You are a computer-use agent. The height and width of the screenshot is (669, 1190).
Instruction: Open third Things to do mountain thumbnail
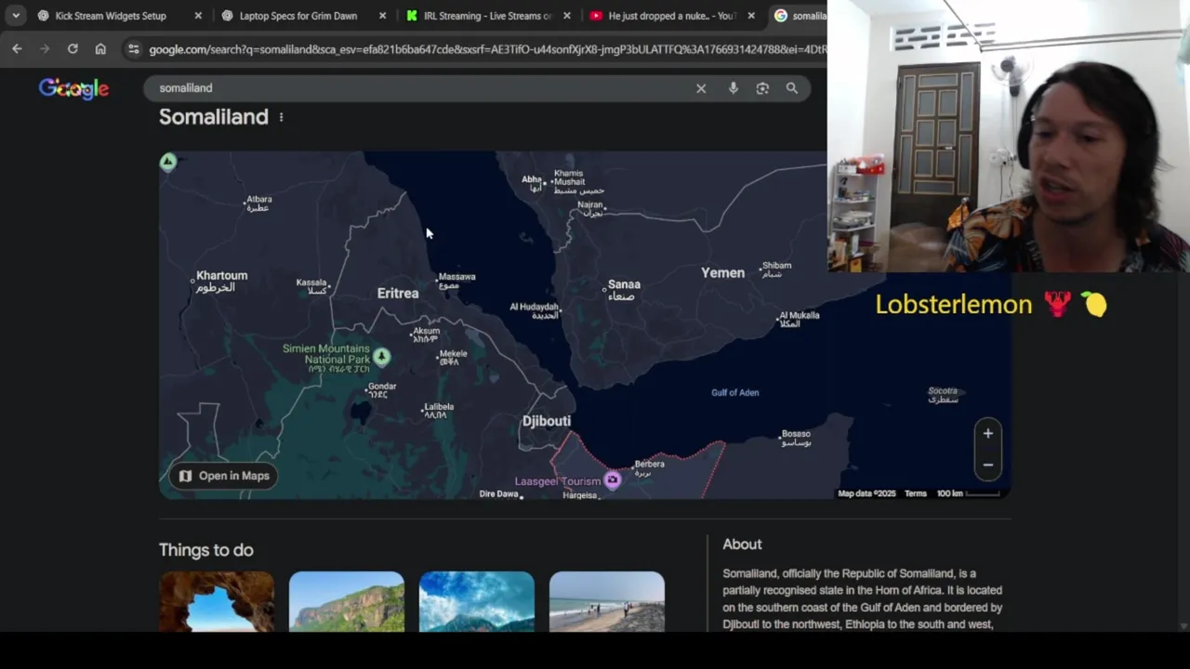[x=477, y=601]
